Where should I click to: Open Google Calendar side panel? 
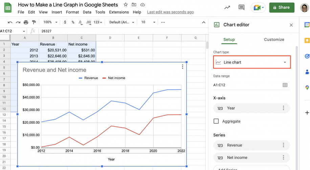tap(307, 25)
